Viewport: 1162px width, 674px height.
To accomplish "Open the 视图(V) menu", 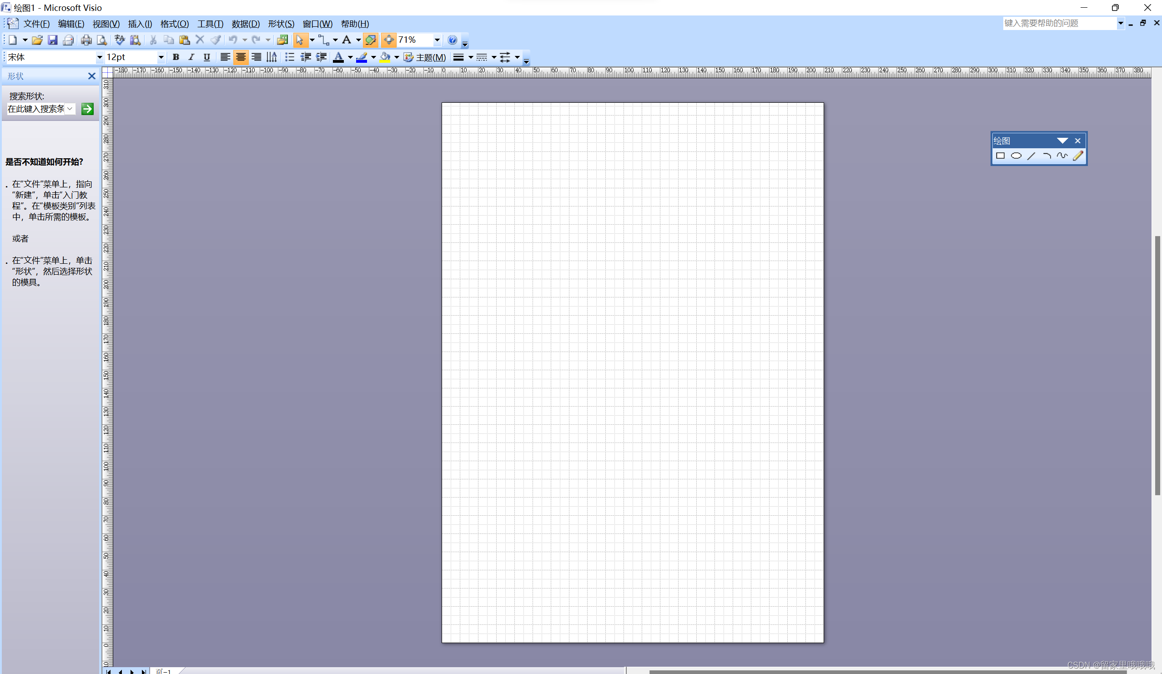I will tap(106, 24).
